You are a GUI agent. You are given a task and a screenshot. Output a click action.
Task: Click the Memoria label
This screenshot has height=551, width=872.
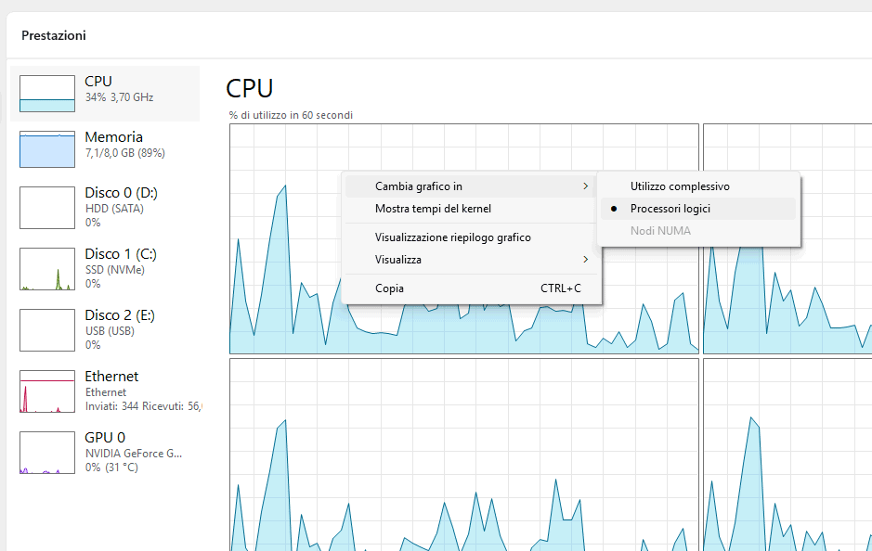pyautogui.click(x=113, y=136)
